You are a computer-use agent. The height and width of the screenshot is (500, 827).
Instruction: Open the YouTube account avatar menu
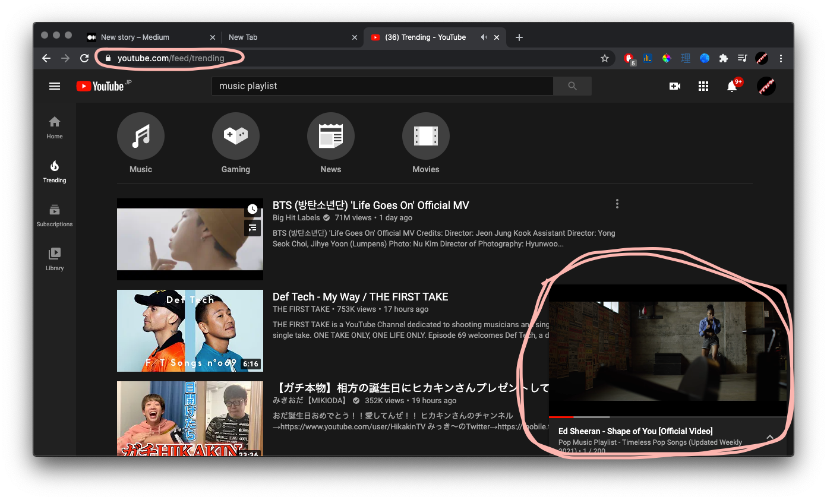(766, 86)
